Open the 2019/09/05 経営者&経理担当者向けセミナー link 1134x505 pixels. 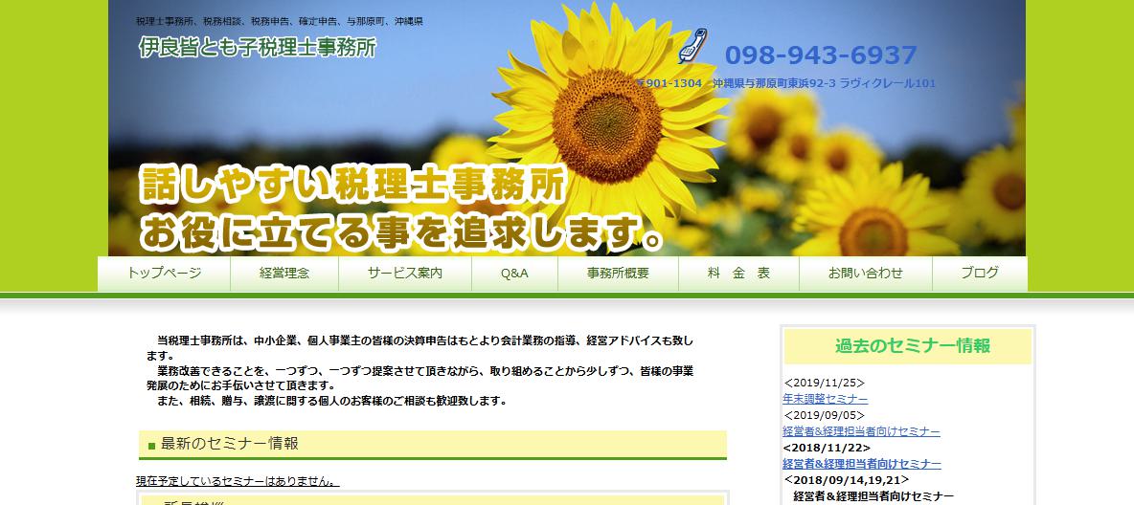861,432
